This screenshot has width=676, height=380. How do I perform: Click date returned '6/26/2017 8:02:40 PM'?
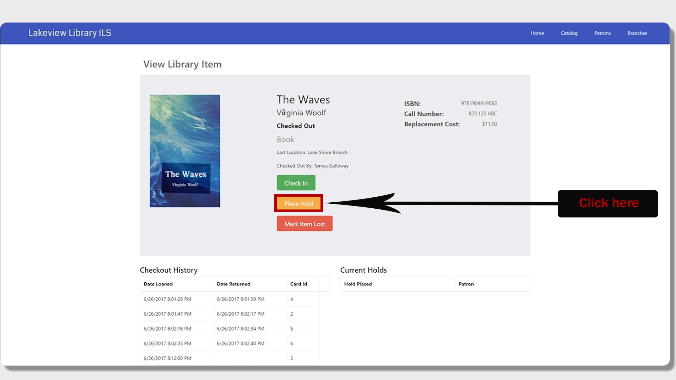[240, 343]
